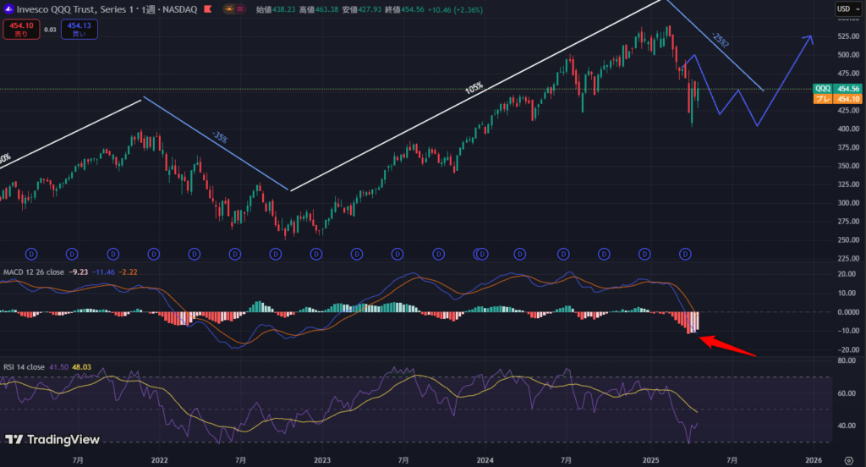Click the red 454.10 sell button
Viewport: 866px width, 467px height.
(x=21, y=30)
